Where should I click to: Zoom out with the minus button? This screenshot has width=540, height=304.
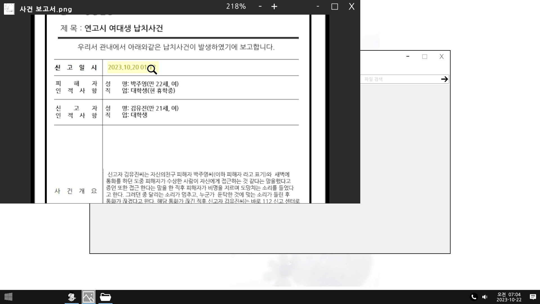[260, 6]
